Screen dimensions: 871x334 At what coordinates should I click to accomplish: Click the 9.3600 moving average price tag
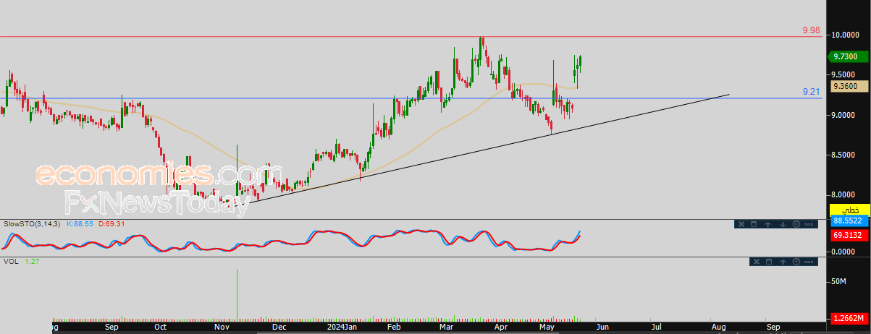[x=849, y=86]
